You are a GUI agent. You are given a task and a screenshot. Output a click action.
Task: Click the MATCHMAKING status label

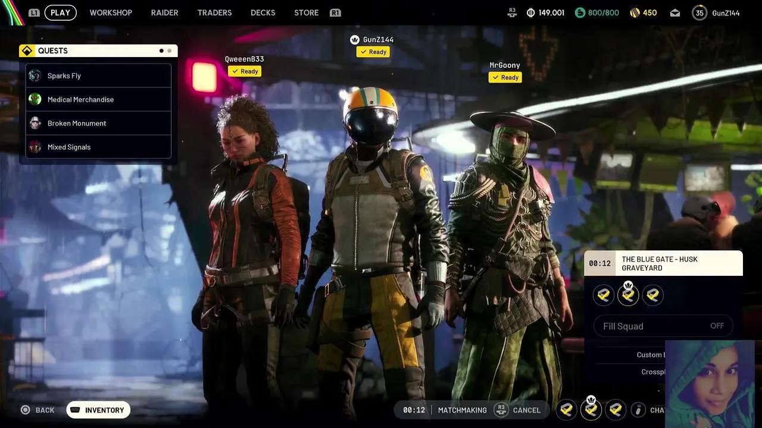coord(463,410)
